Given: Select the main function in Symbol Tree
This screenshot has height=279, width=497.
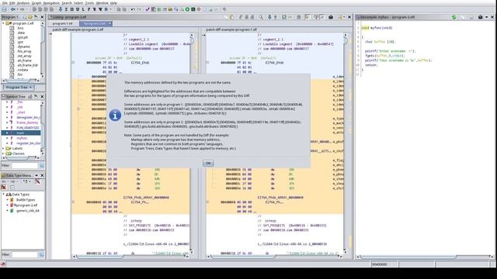Looking at the screenshot, I should (21, 133).
